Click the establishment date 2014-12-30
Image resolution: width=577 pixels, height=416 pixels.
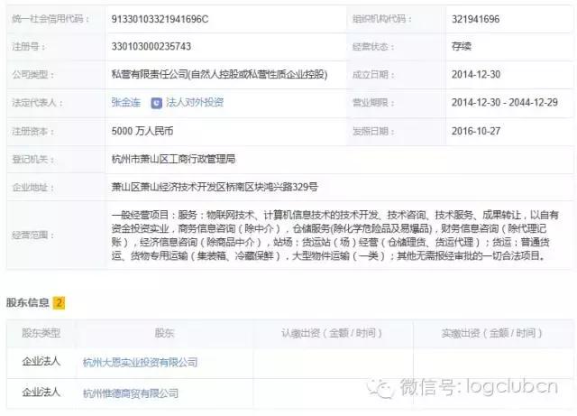click(476, 74)
